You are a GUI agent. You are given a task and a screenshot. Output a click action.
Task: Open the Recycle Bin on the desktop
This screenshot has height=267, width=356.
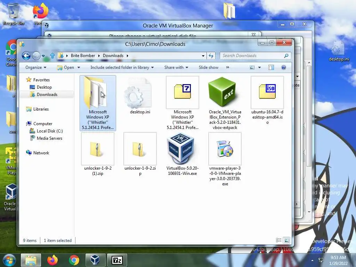14,14
